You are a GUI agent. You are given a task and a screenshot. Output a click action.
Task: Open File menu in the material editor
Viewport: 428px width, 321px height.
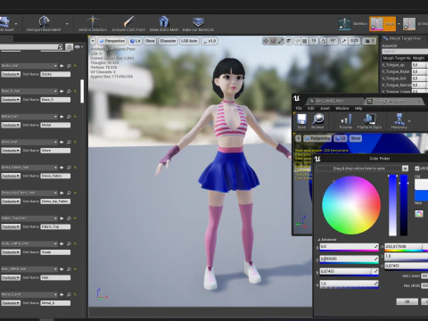point(299,108)
